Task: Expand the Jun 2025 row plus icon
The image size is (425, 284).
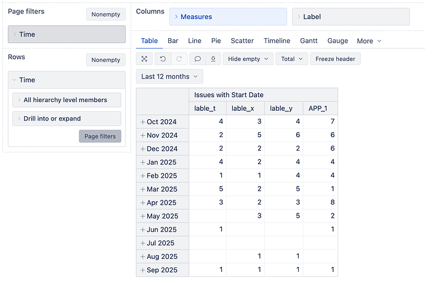Action: (x=142, y=230)
